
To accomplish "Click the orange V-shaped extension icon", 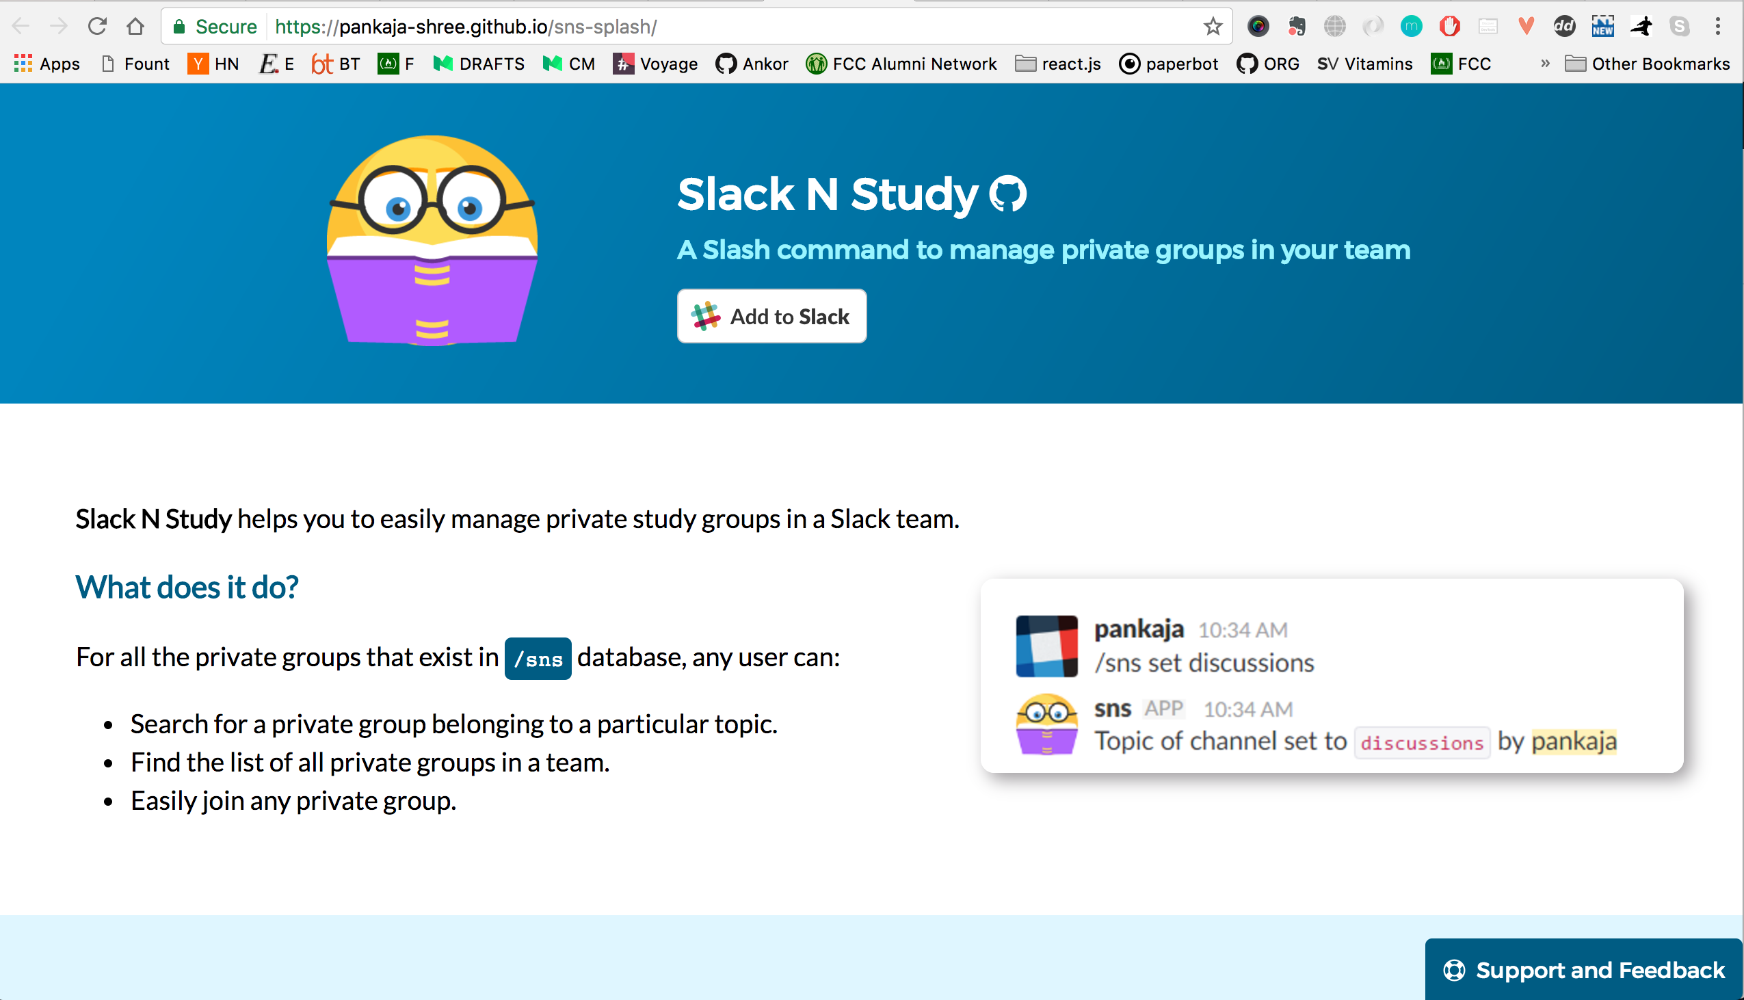I will pos(1526,27).
